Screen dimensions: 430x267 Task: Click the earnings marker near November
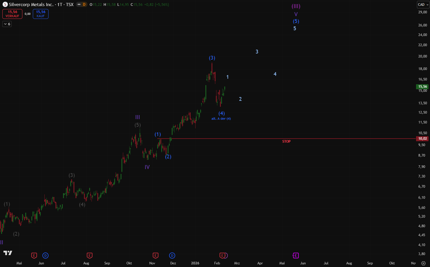tap(155, 256)
